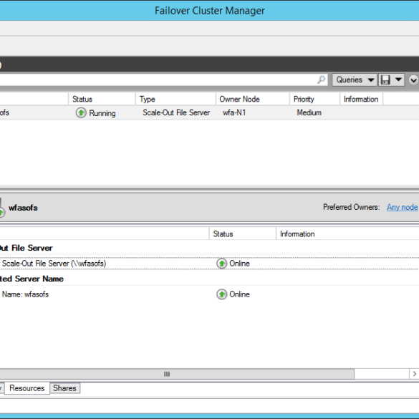Click the save query floppy icon
This screenshot has height=419, width=419.
coord(385,80)
